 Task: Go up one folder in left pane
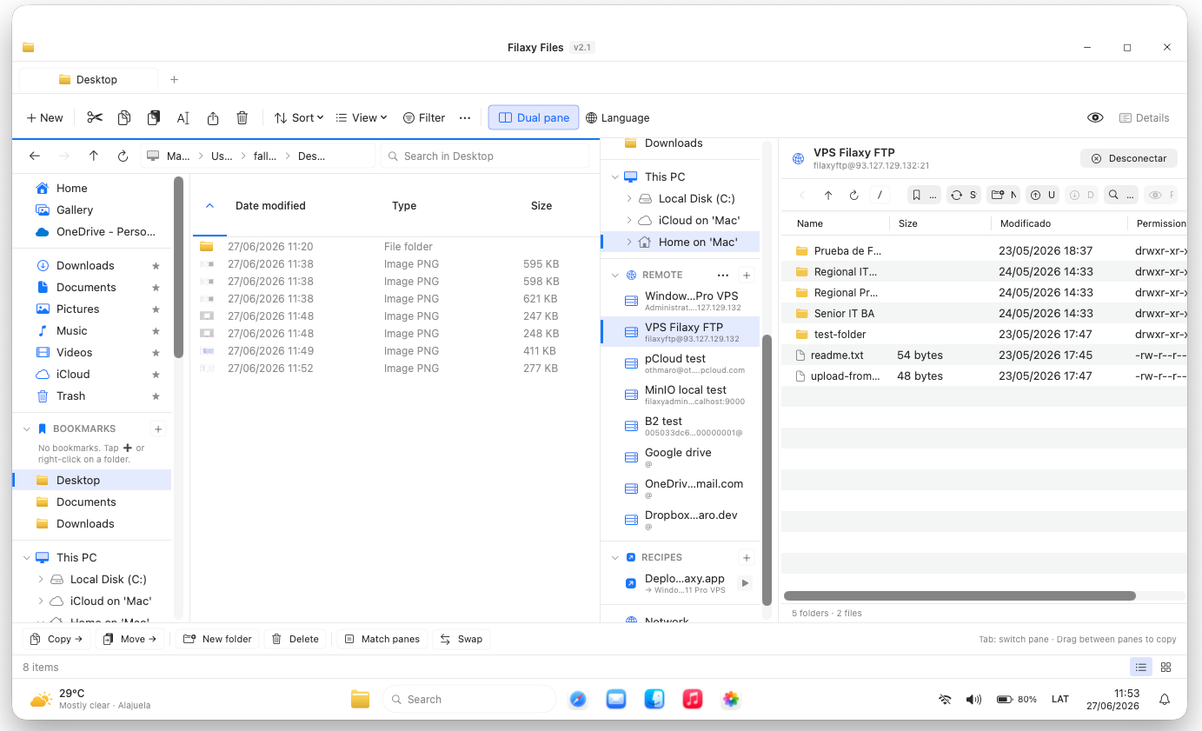pyautogui.click(x=94, y=156)
